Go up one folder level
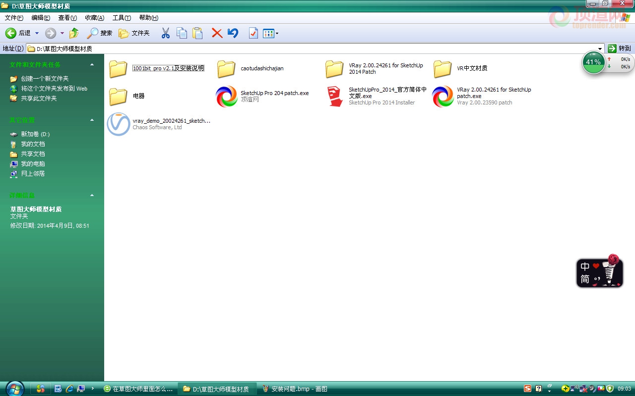This screenshot has height=396, width=635. pyautogui.click(x=74, y=33)
